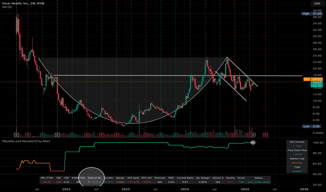This screenshot has height=192, width=326.
Task: Click the Piotroski column header
Action: 160,178
